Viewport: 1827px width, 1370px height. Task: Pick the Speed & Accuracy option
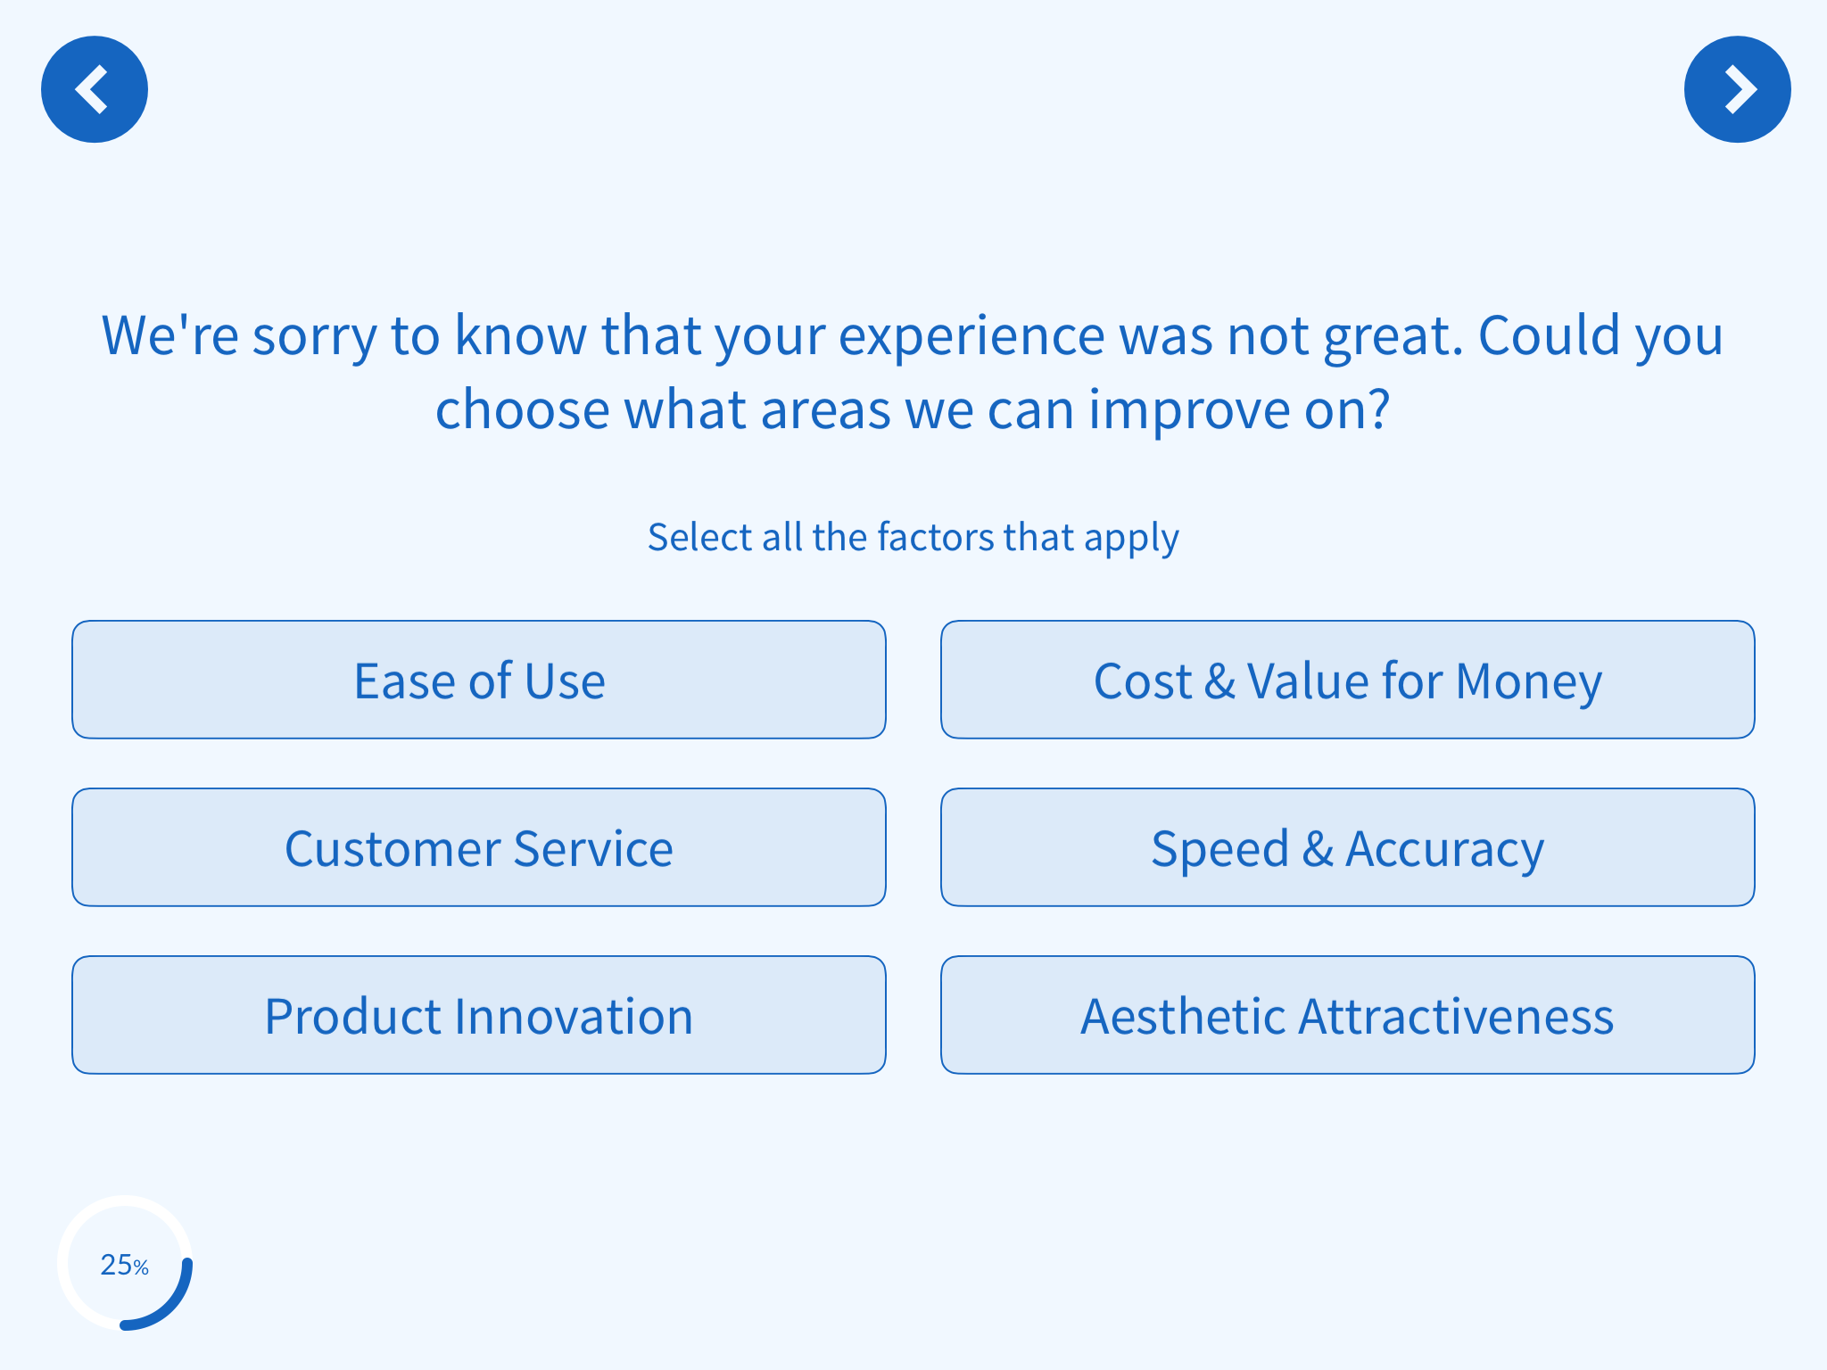pos(1348,847)
